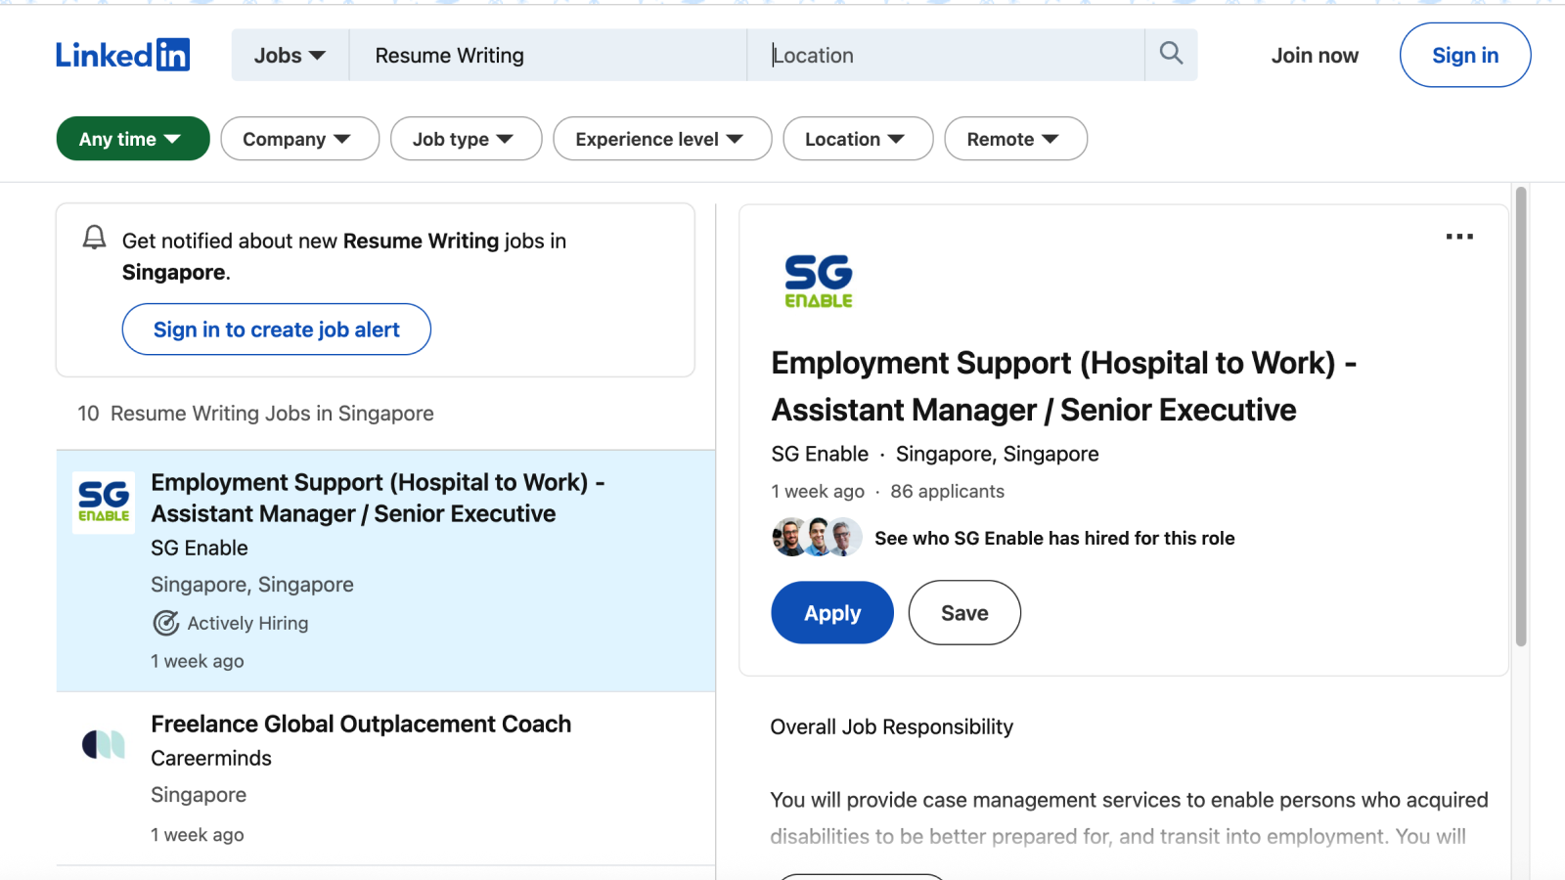Viewport: 1565px width, 880px height.
Task: Open job details title heading link
Action: (1064, 386)
